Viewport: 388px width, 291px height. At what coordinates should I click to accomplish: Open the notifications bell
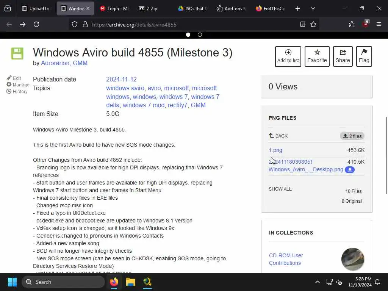378,282
